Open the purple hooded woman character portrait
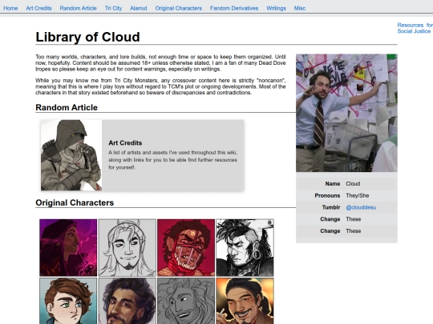Viewport: 433px width, 324px height. point(68,248)
